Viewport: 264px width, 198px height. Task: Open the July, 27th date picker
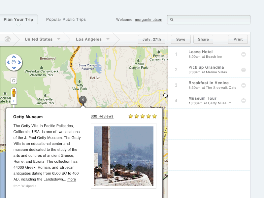pos(151,39)
